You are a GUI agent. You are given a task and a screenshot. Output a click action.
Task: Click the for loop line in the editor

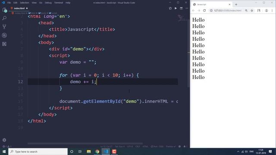(99, 75)
